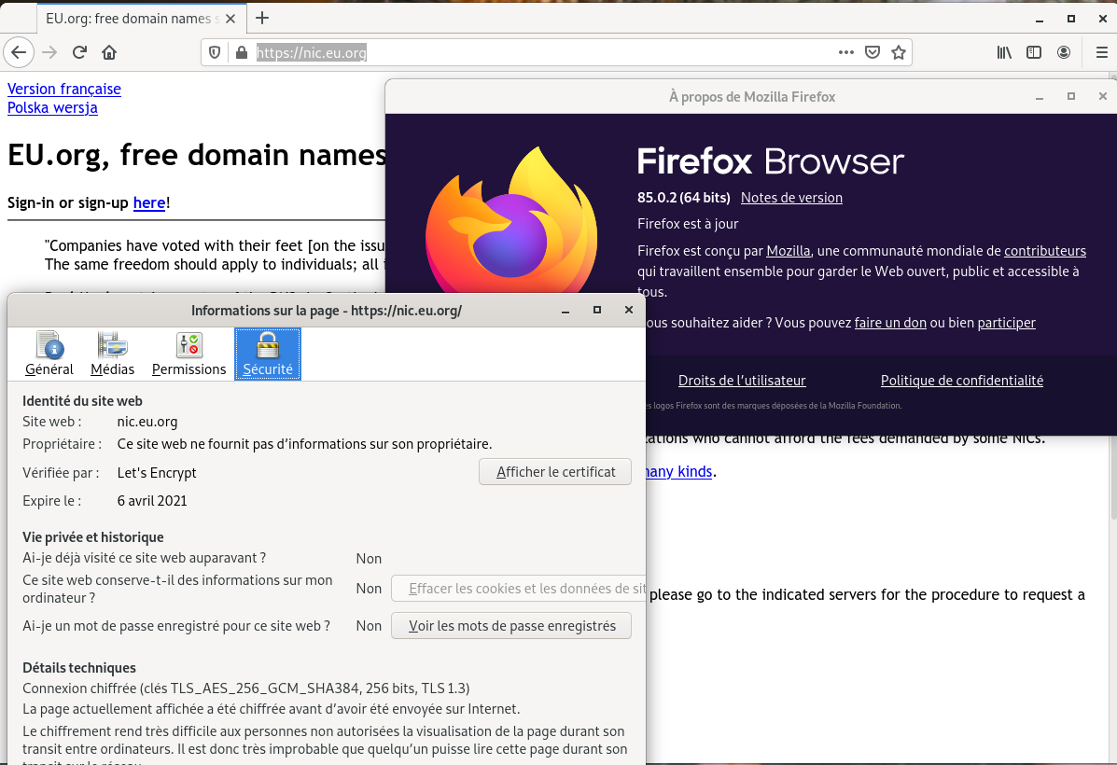Screen dimensions: 1117x765
Task: Maximize the page info window
Action: click(597, 310)
